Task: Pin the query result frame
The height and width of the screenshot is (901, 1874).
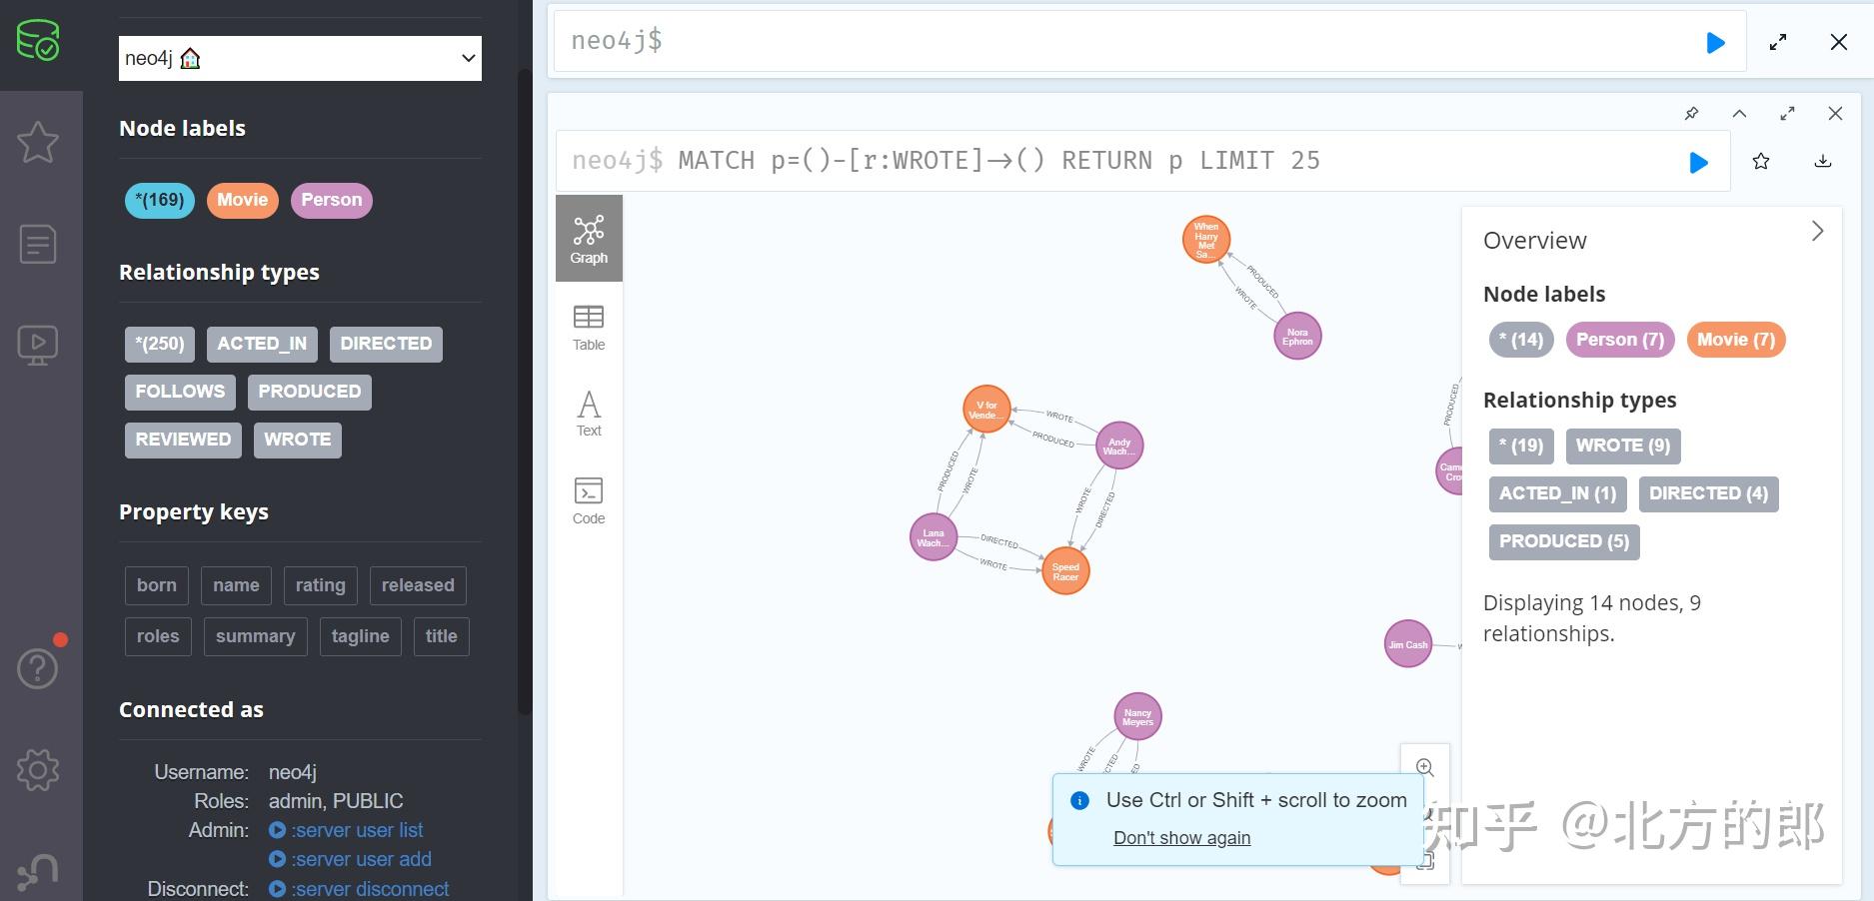Action: [1691, 113]
